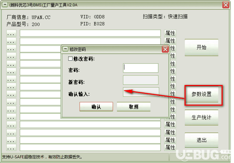Click the thirteenth row's "..." button
234x163 pixels.
coord(11,124)
